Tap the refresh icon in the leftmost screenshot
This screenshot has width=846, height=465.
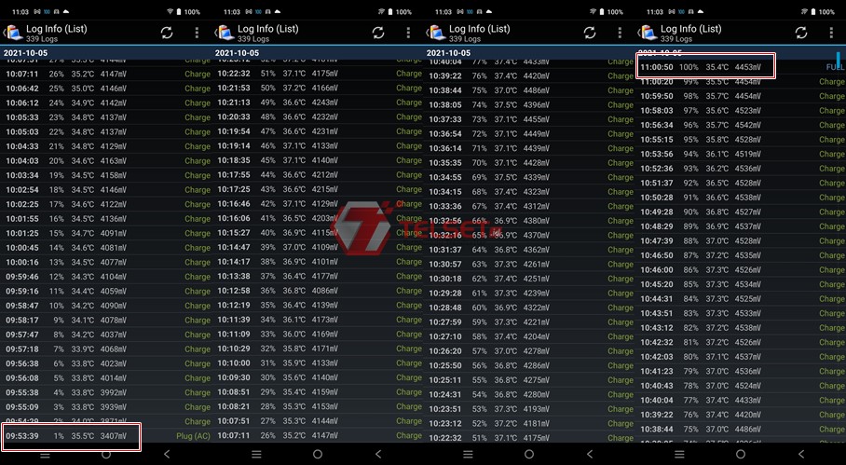click(x=167, y=33)
